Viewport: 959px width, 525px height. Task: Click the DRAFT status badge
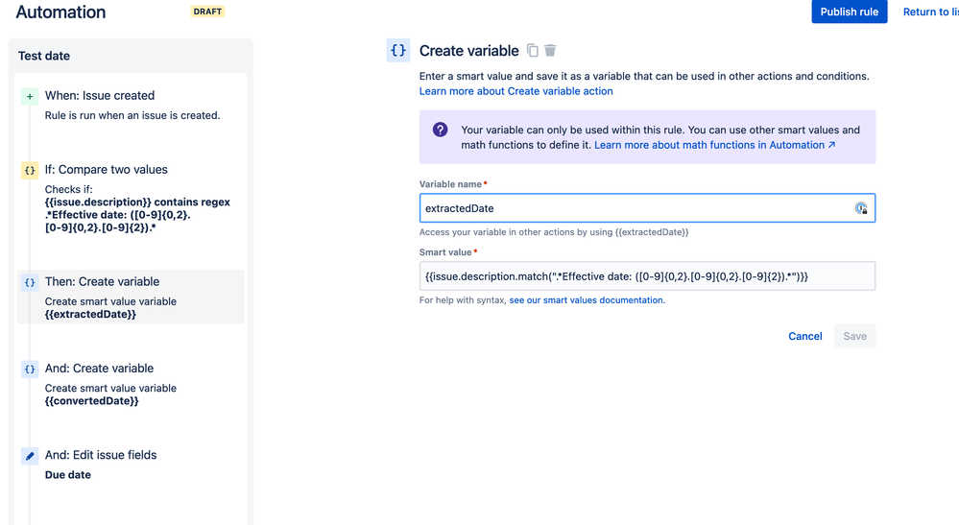tap(207, 12)
